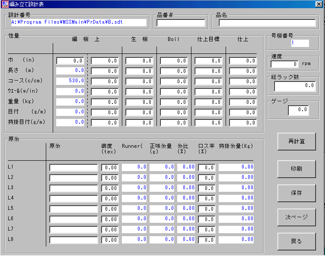Click the 号機番号 field
Viewport: 325px width, 256px height.
pos(300,43)
